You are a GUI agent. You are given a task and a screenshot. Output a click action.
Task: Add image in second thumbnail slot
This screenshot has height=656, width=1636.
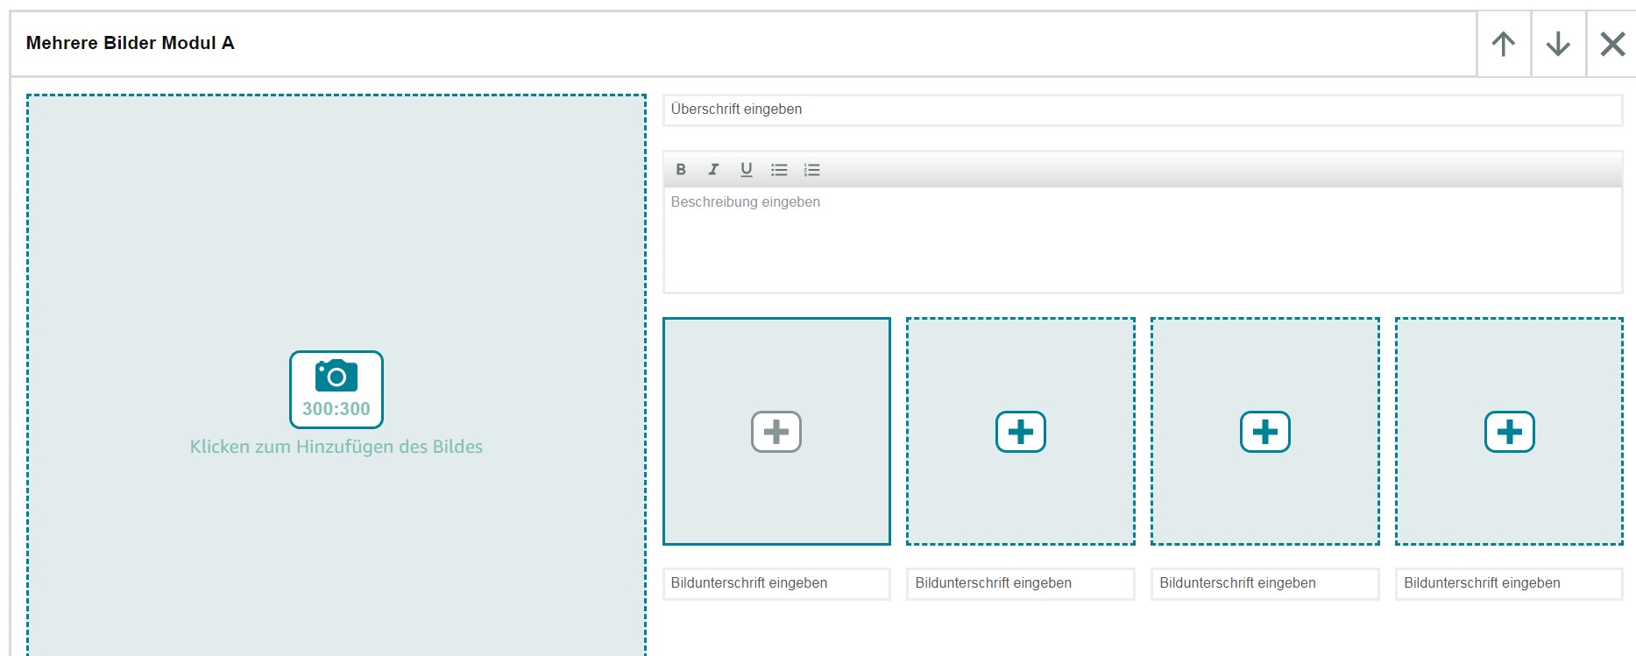(1021, 432)
